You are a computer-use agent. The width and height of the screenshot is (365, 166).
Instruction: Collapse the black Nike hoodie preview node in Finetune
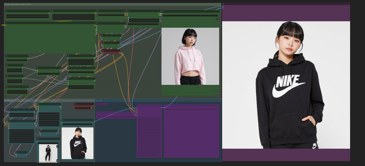point(63,120)
